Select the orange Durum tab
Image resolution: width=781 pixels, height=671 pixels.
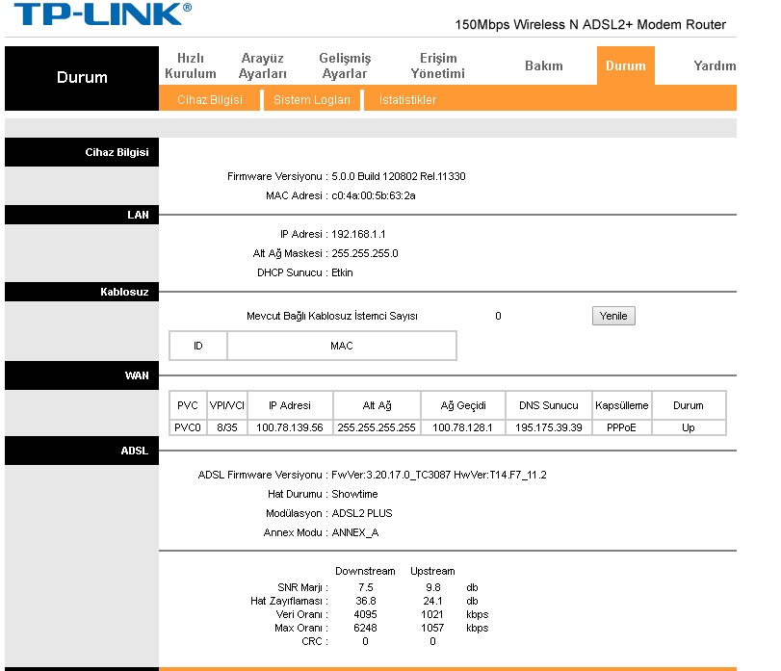(626, 65)
